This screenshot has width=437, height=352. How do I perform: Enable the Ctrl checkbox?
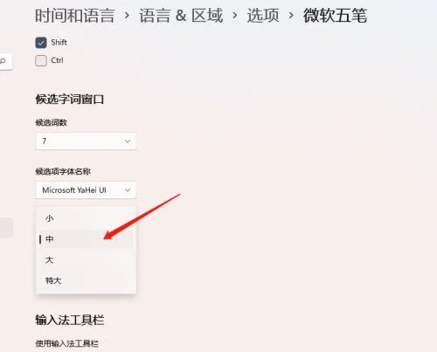41,60
